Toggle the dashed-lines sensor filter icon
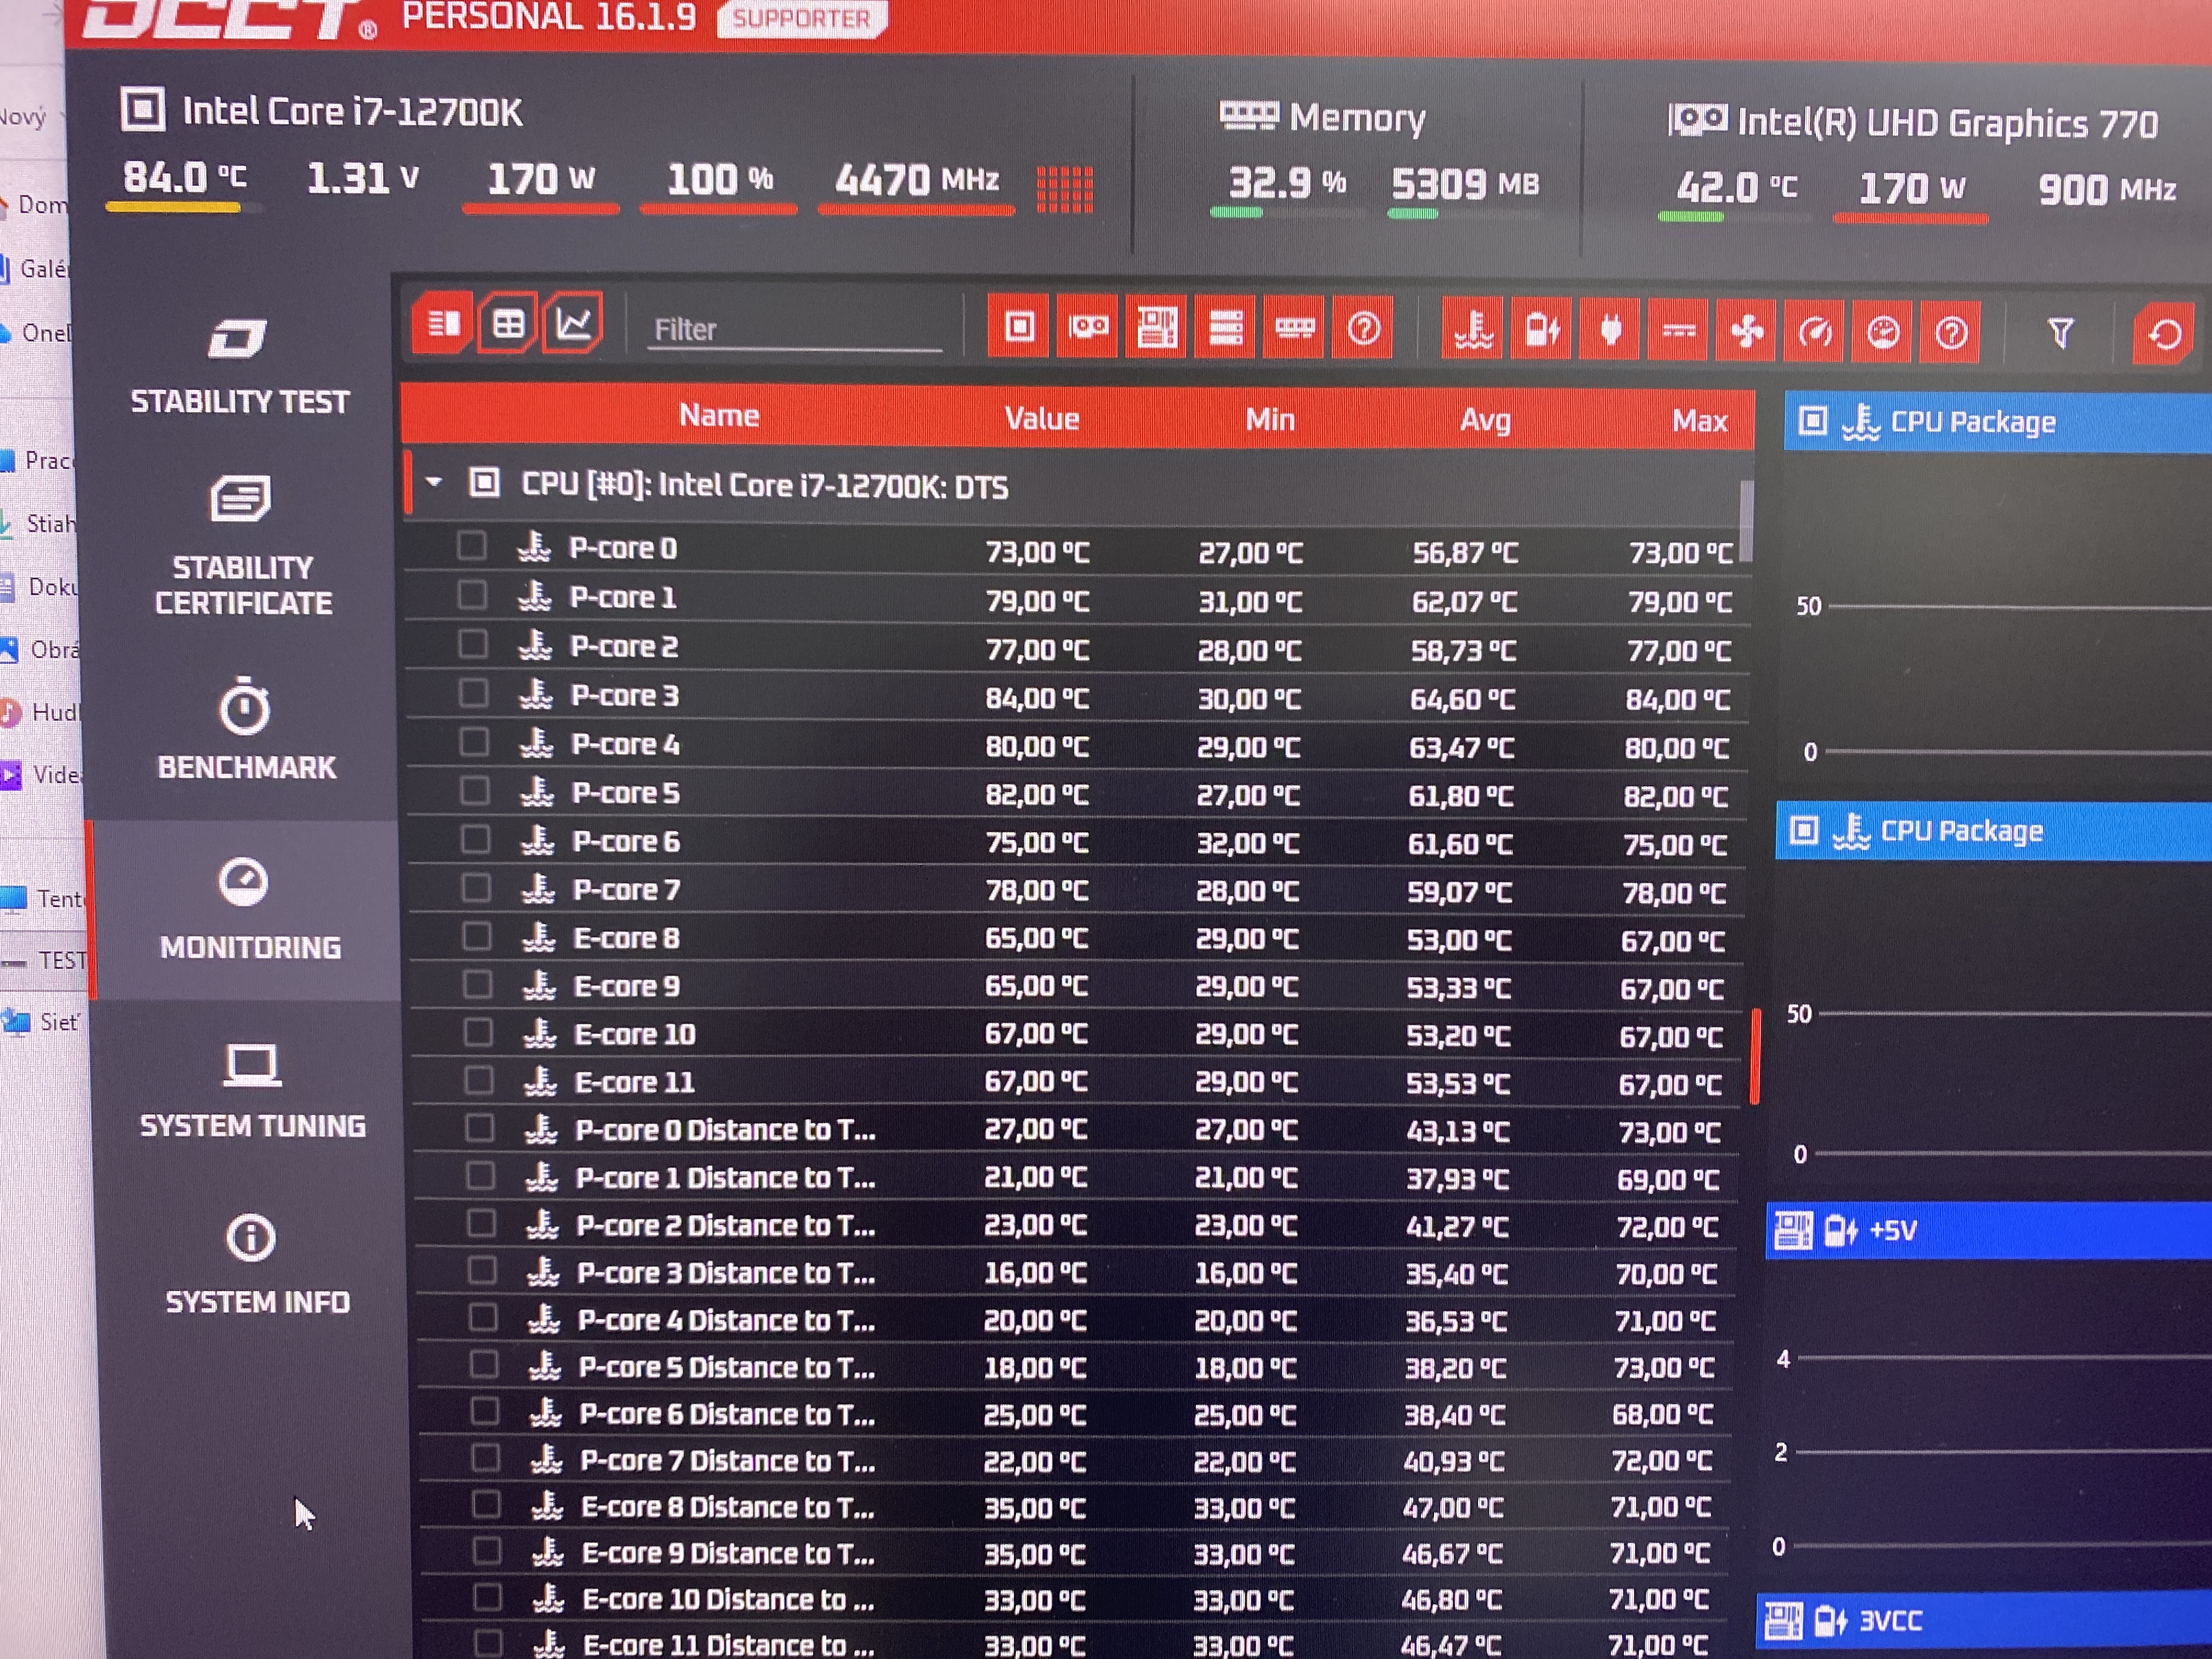Image resolution: width=2212 pixels, height=1659 pixels. tap(1678, 331)
